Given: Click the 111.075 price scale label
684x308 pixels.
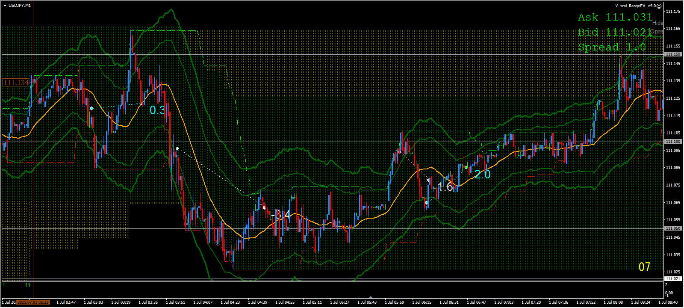Looking at the screenshot, I should [x=673, y=185].
